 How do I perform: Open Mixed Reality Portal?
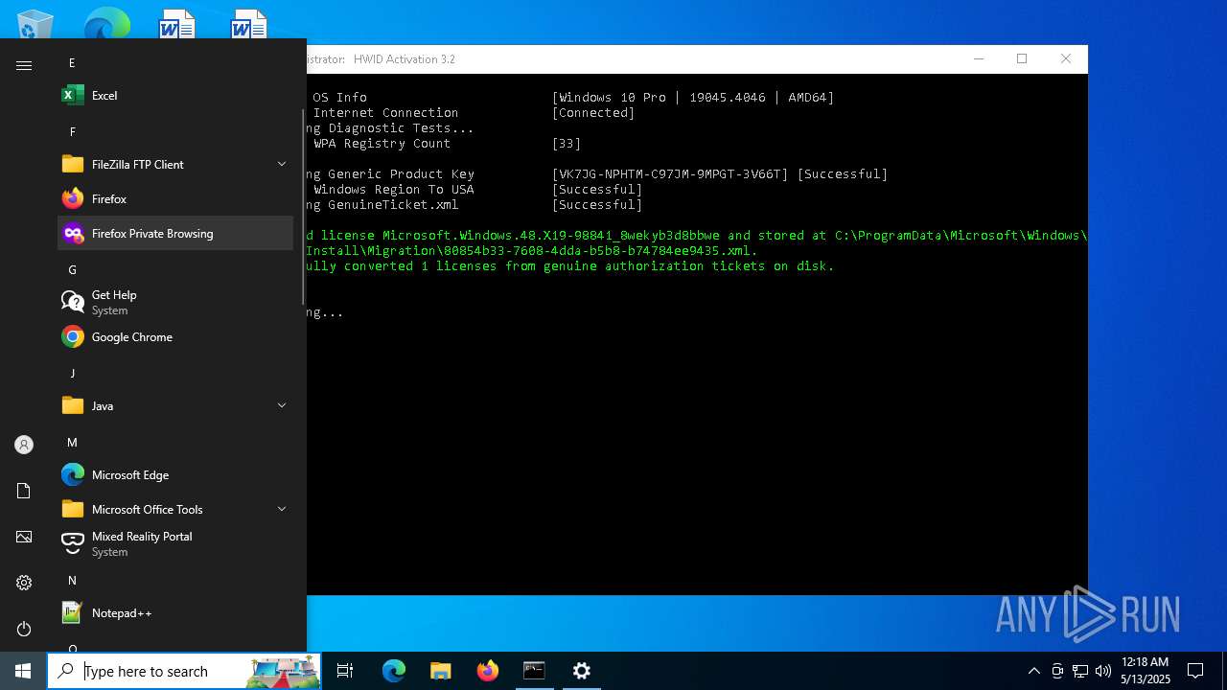tap(175, 544)
